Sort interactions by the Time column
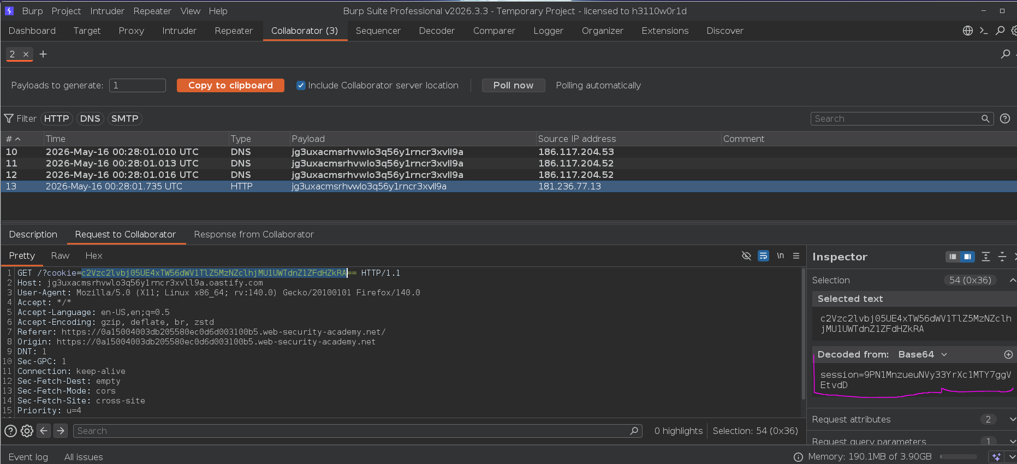Screen dimensions: 1017x464 (x=136, y=139)
